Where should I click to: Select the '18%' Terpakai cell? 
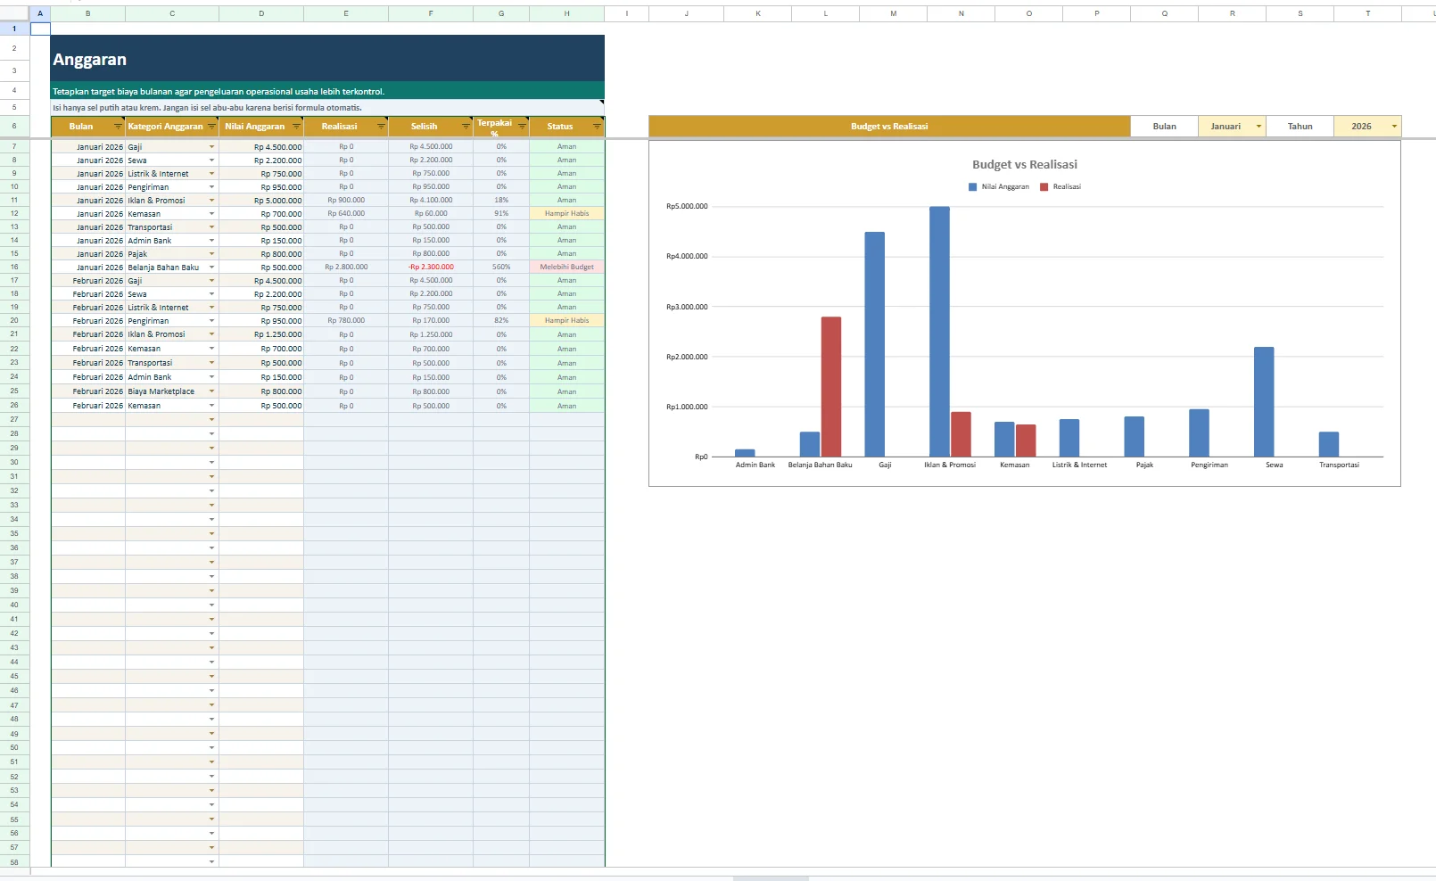click(501, 200)
